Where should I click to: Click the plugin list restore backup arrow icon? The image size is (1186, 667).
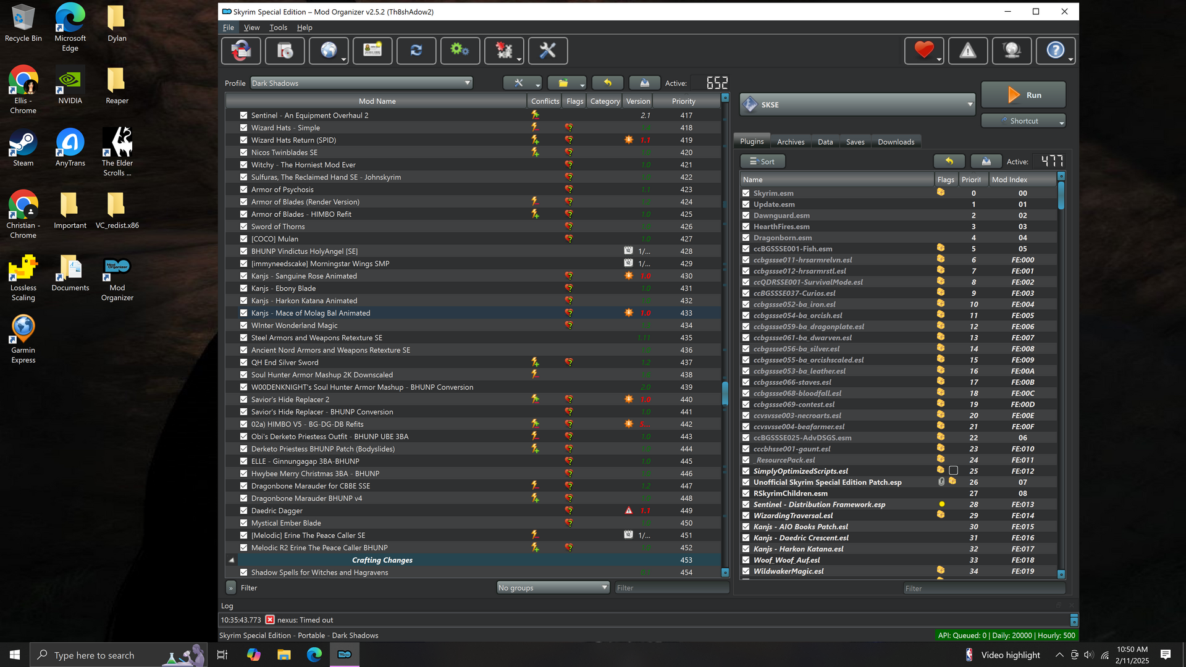pos(949,161)
